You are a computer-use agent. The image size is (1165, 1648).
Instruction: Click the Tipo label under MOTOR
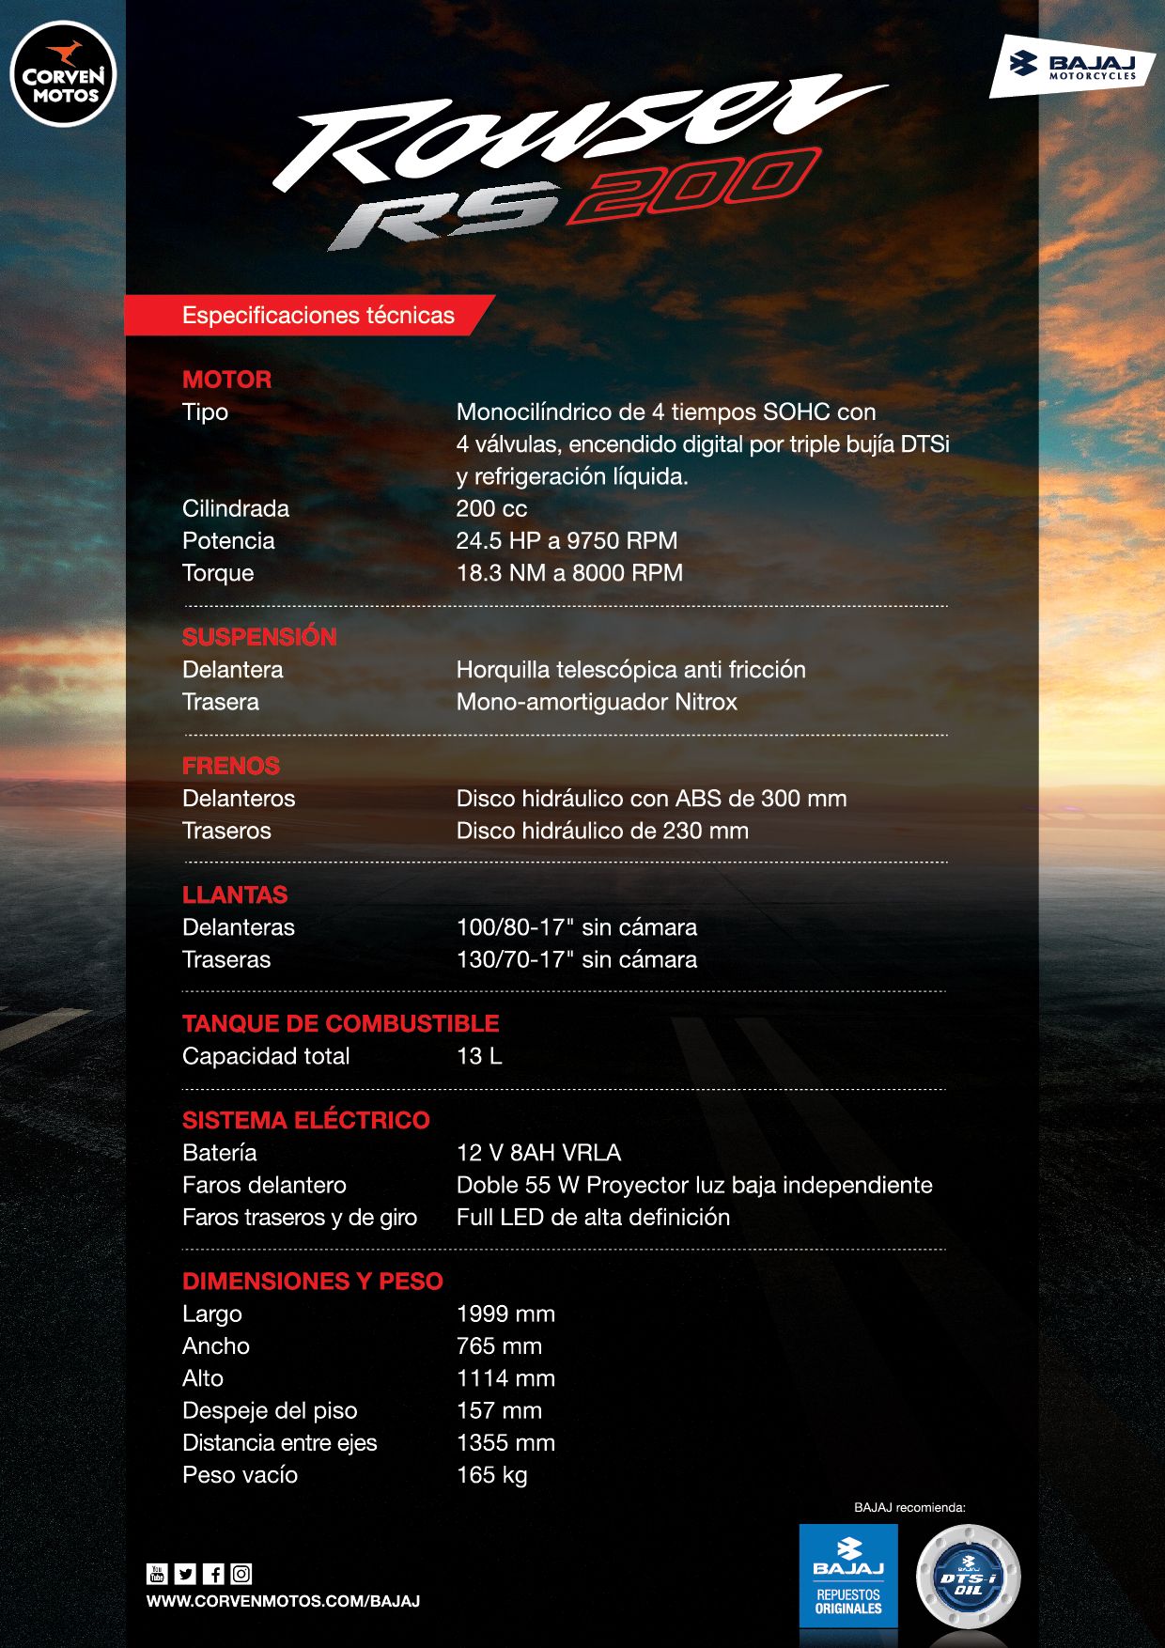click(205, 412)
